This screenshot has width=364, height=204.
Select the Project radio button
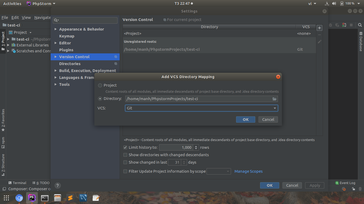(x=100, y=85)
